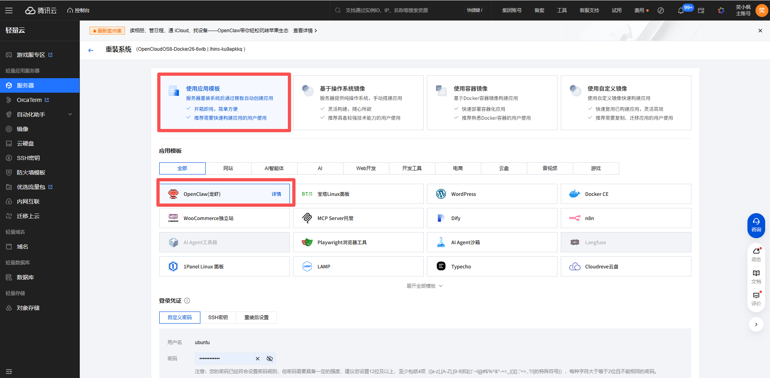Open notifications bell with 99+ badge
Viewport: 770px width, 378px height.
(681, 10)
